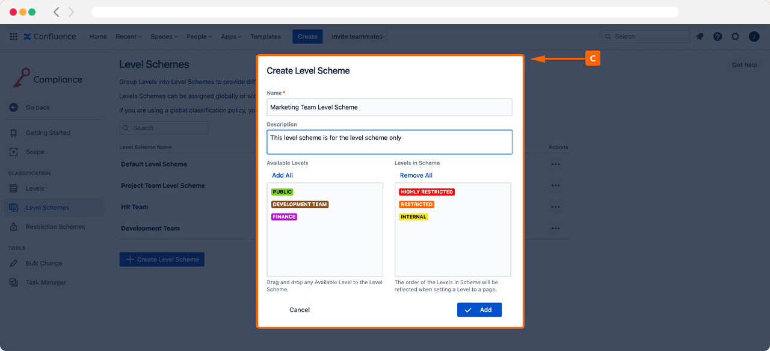Open the Apps dropdown menu
Viewport: 770px width, 351px height.
pyautogui.click(x=231, y=37)
